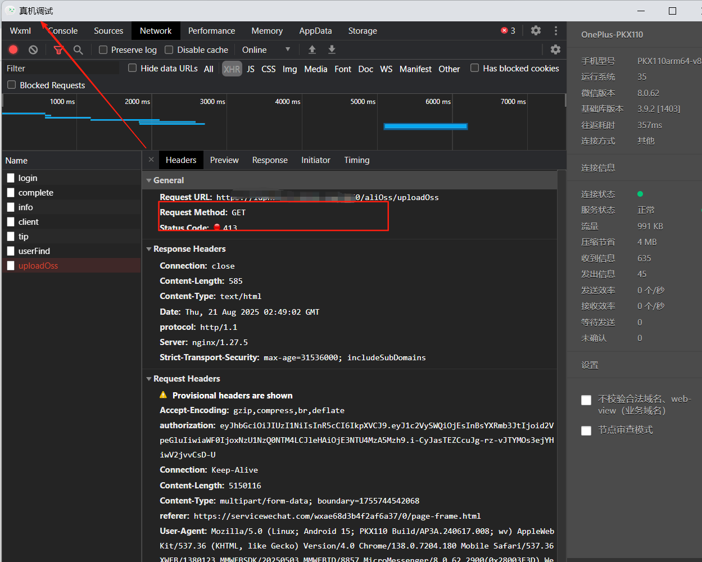The width and height of the screenshot is (702, 562).
Task: Toggle 不校验合法域名 checkbox
Action: tap(586, 400)
